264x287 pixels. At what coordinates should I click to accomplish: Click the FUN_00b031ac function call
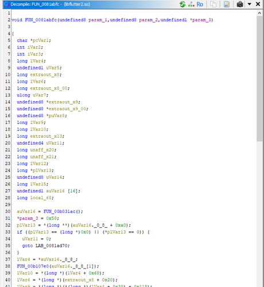coord(60,212)
